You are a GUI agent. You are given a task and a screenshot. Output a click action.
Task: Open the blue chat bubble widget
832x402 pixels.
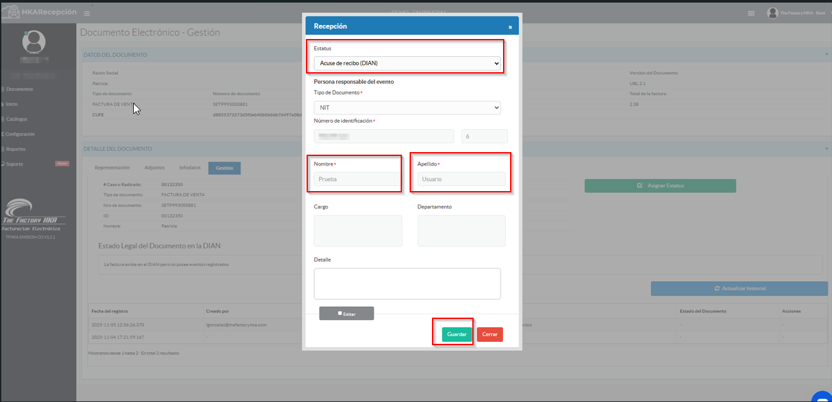pyautogui.click(x=822, y=396)
